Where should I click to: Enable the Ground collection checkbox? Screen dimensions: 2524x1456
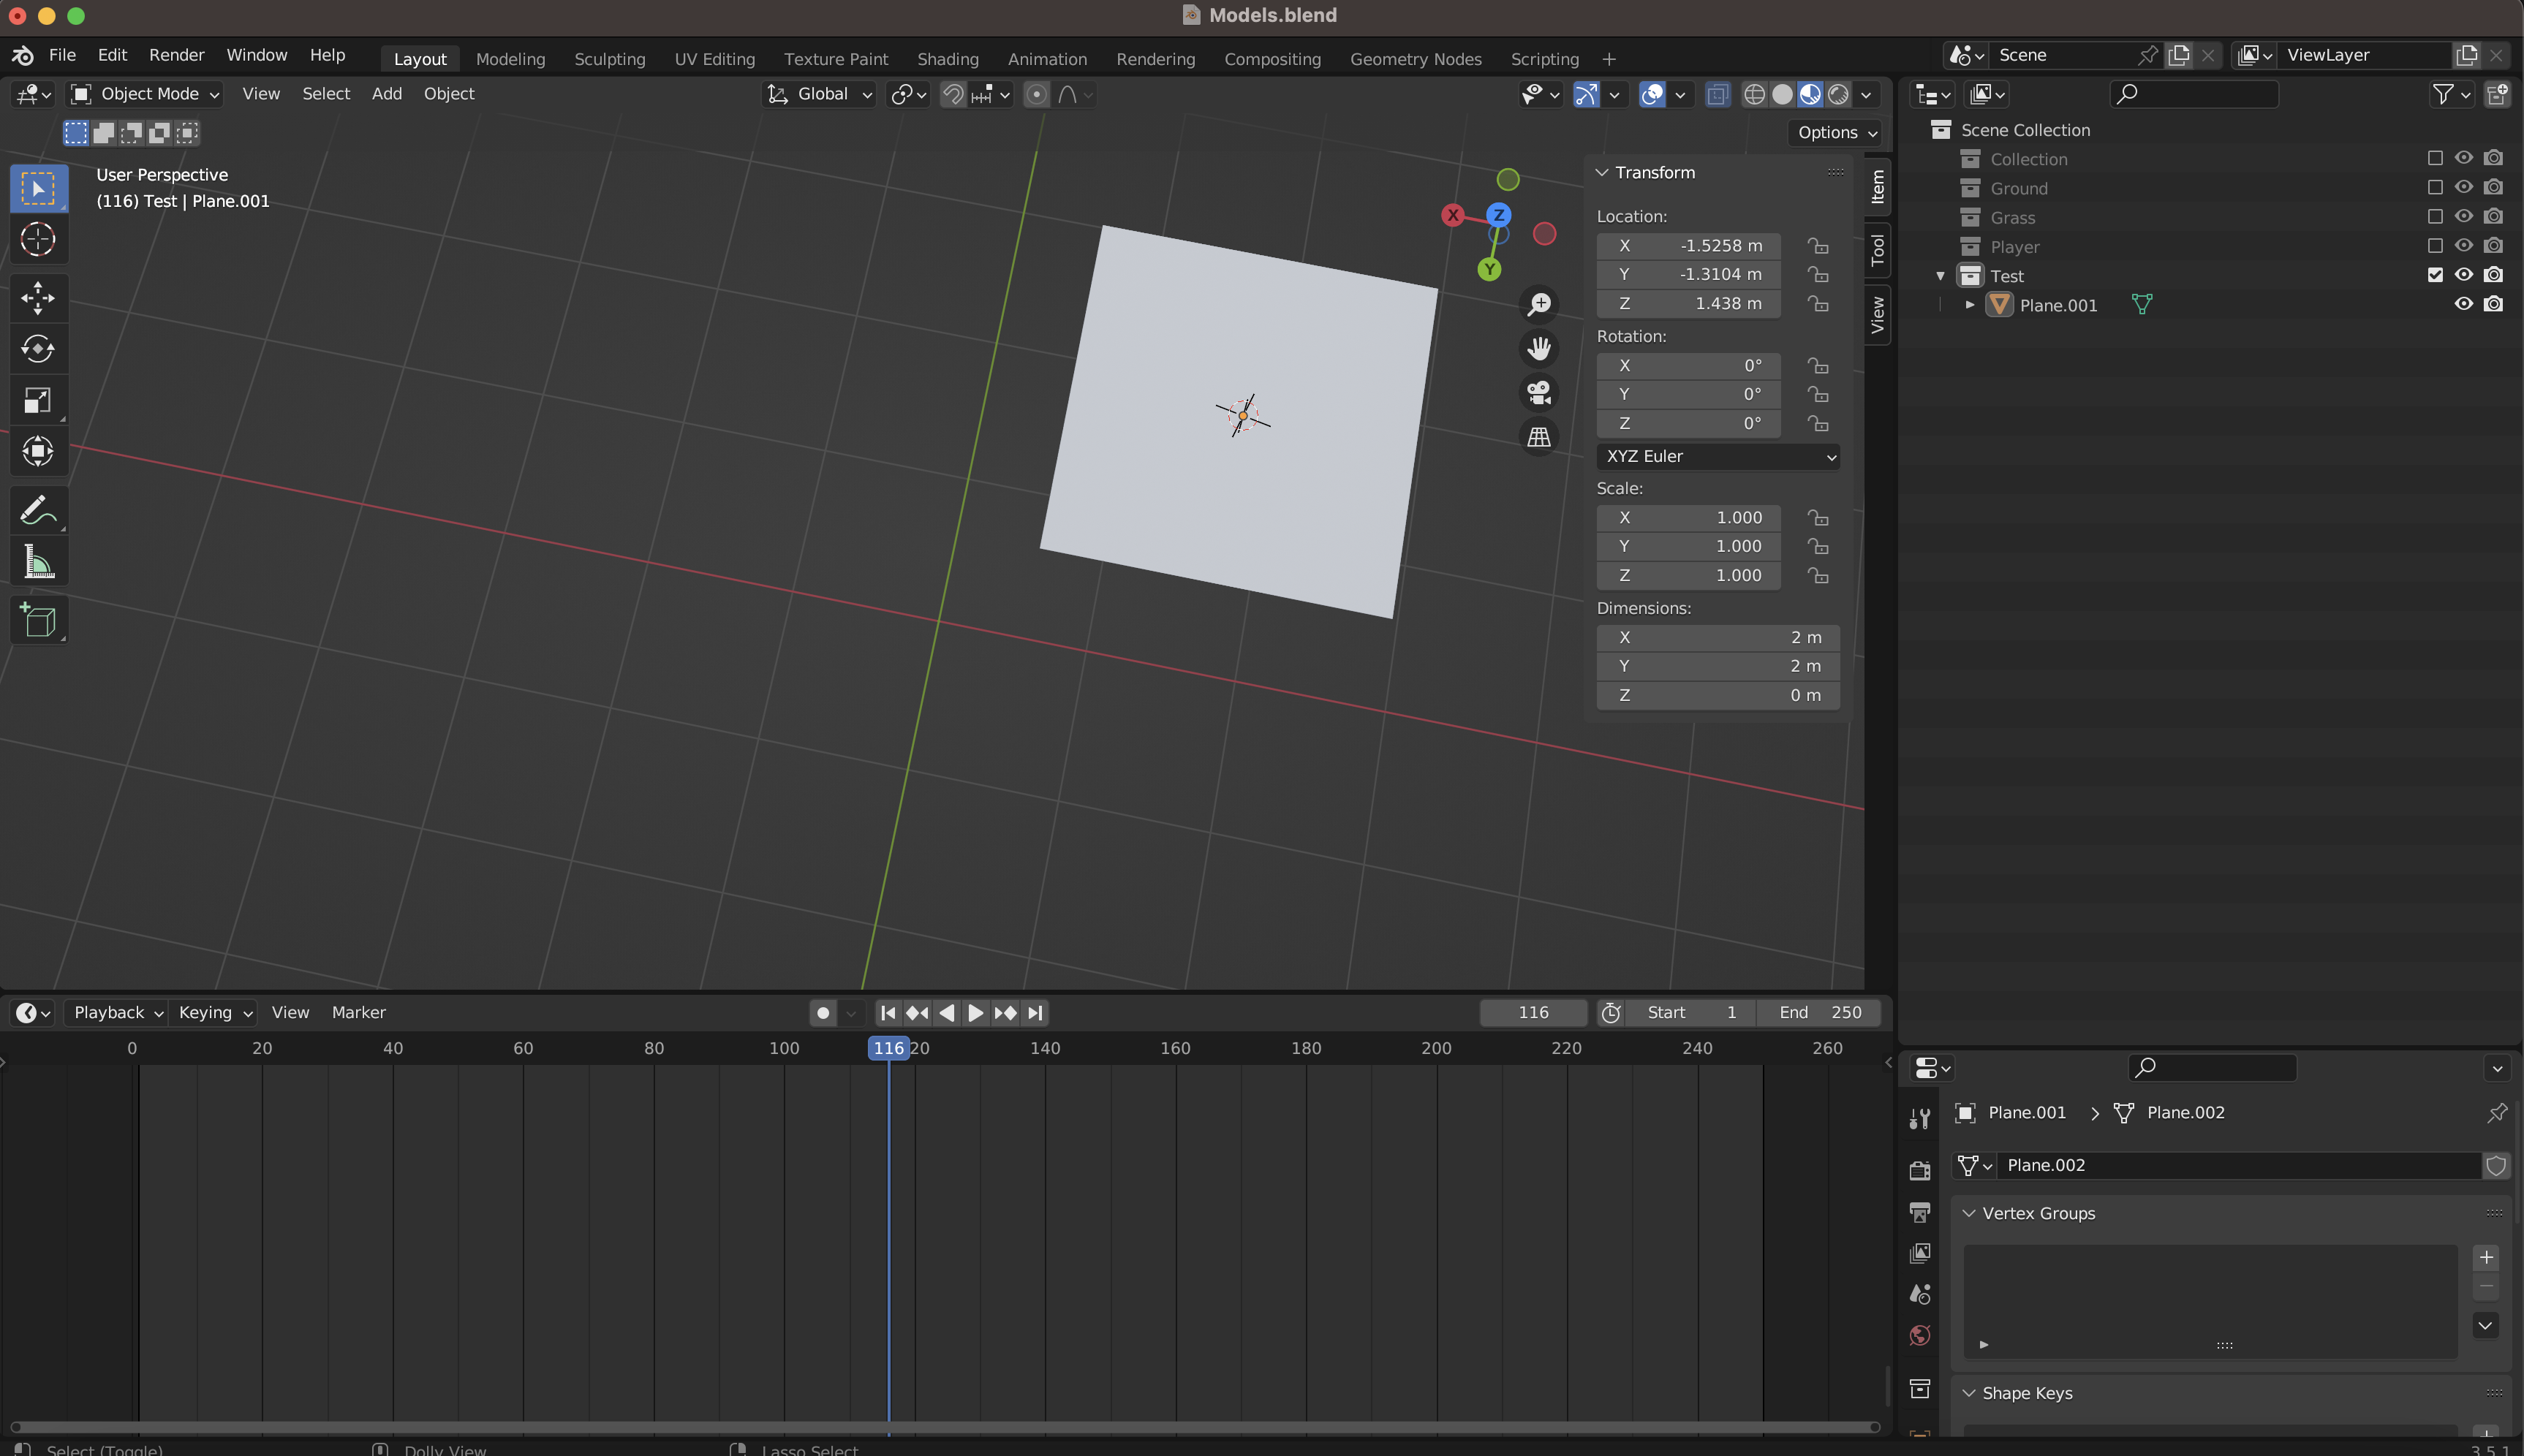click(x=2435, y=188)
